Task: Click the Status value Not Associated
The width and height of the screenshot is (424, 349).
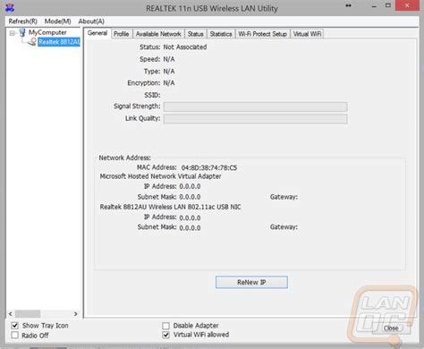Action: 185,47
